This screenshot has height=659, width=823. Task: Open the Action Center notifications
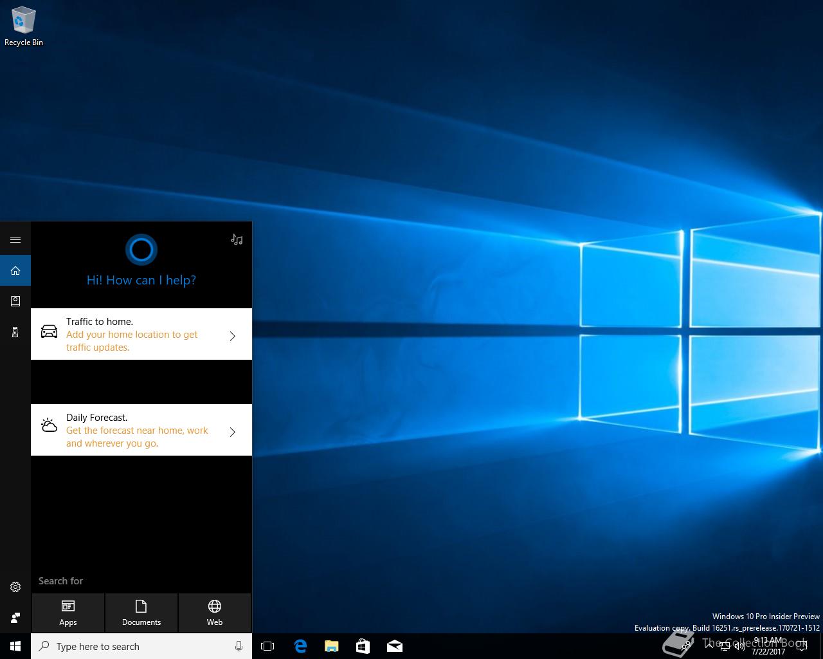(802, 646)
